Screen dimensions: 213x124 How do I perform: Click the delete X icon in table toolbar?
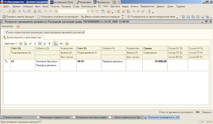(x=35, y=44)
